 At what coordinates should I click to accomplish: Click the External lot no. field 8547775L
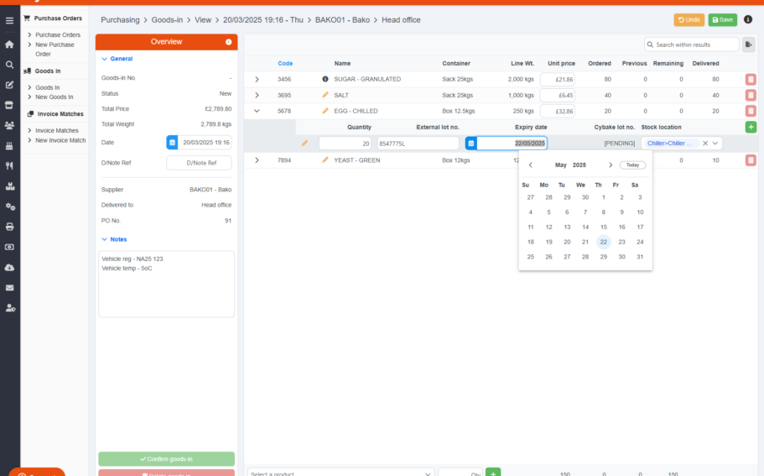coord(418,144)
